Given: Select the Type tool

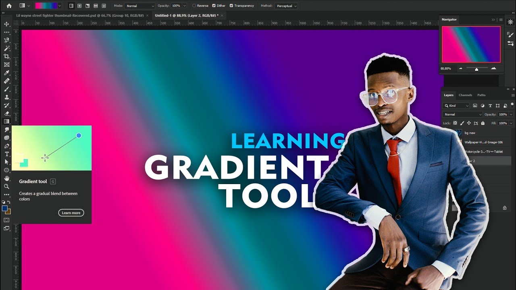Looking at the screenshot, I should coord(6,154).
